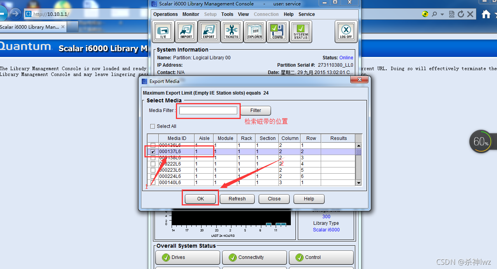The height and width of the screenshot is (269, 497).
Task: Sort by the Aisle column header
Action: pos(204,138)
